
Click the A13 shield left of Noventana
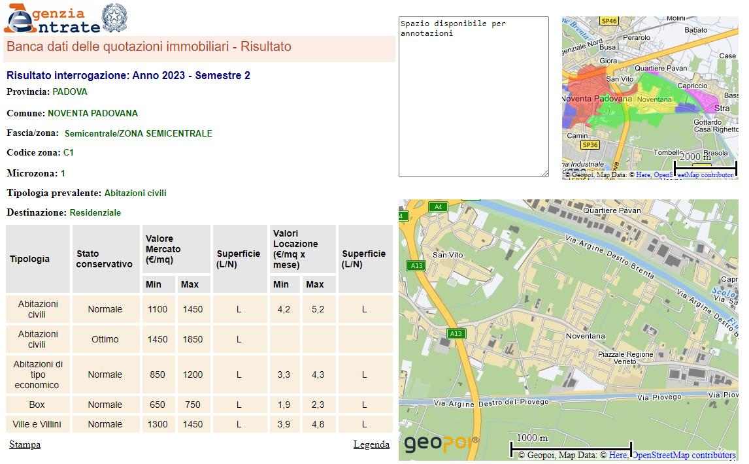[456, 334]
